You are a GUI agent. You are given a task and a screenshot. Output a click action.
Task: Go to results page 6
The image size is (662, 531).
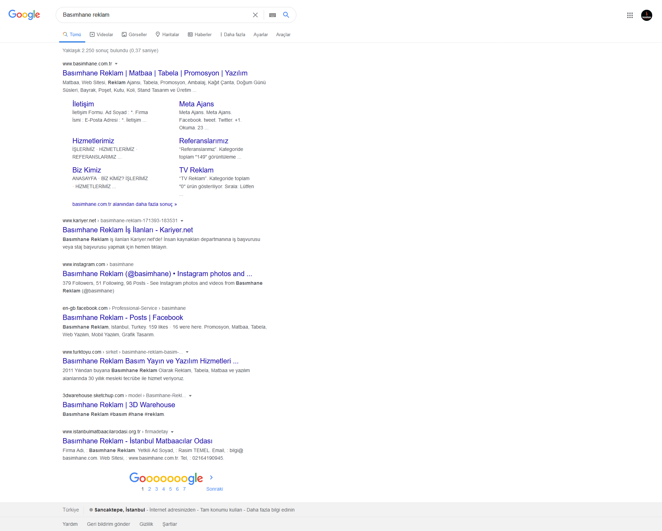177,489
